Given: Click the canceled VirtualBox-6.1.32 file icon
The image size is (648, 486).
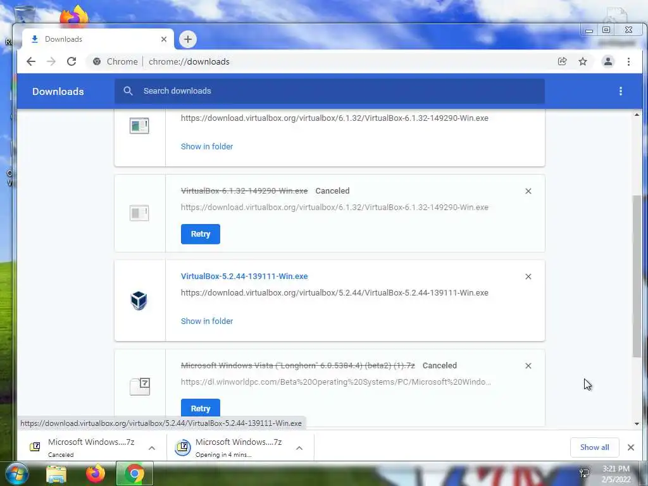Looking at the screenshot, I should click(x=139, y=213).
